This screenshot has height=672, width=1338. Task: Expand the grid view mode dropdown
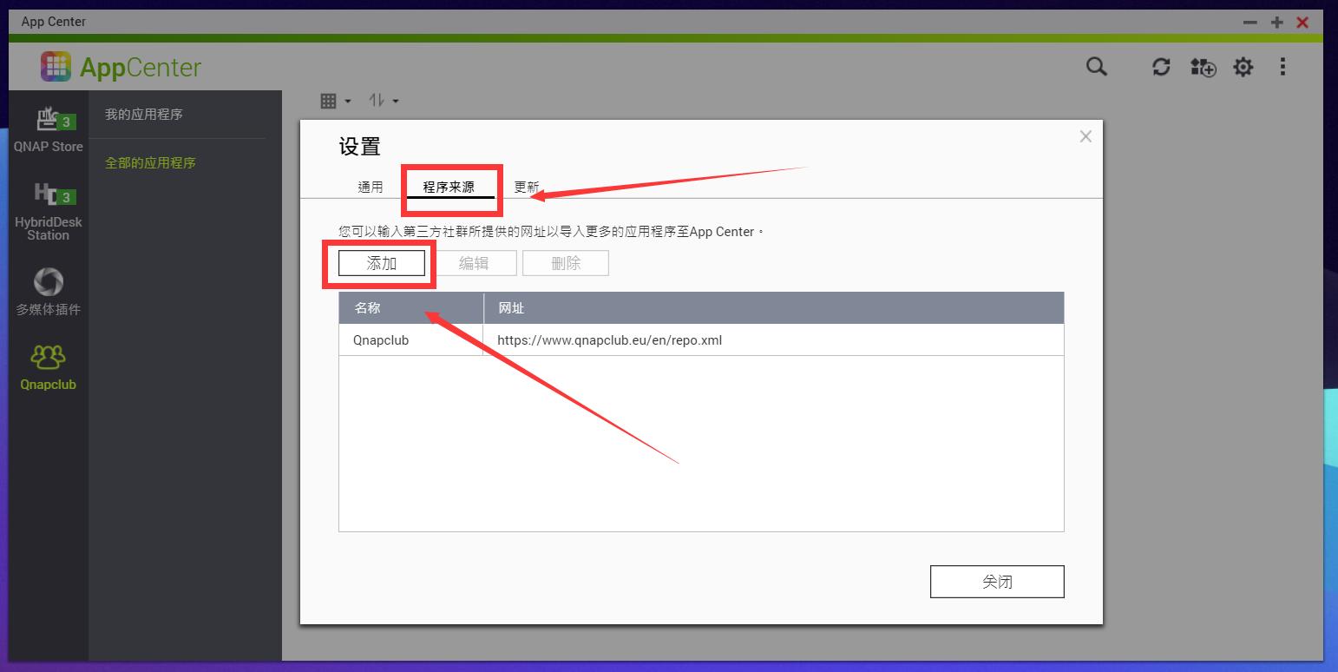pyautogui.click(x=335, y=101)
